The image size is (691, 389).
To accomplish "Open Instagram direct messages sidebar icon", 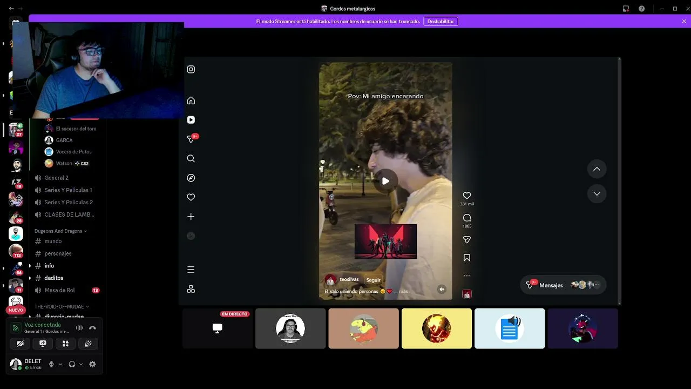I will [192, 139].
